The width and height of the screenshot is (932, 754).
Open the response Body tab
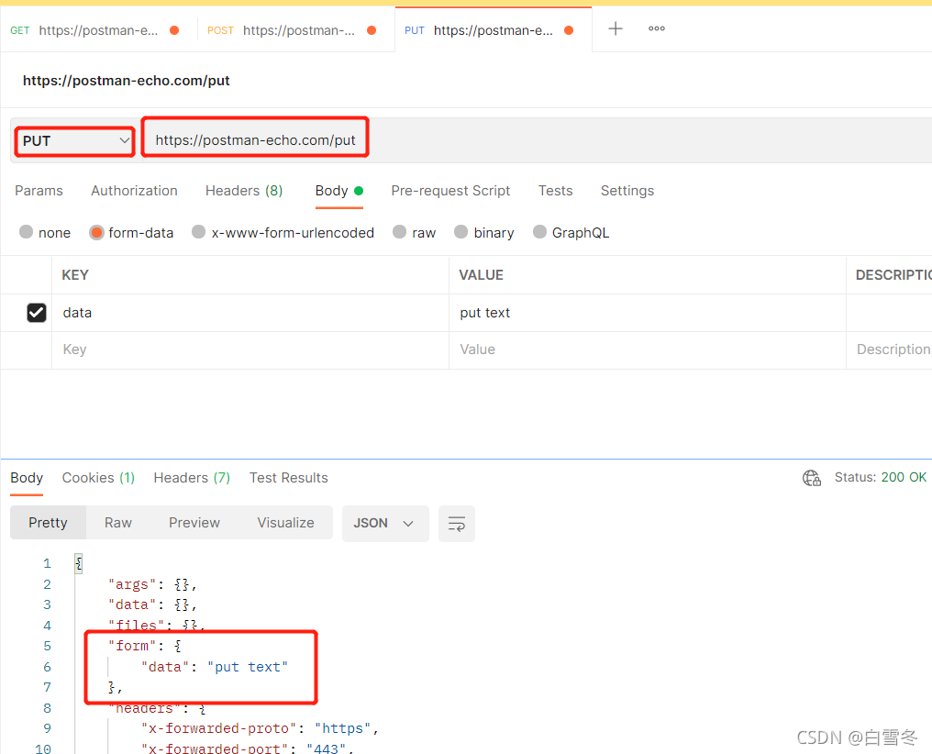27,478
